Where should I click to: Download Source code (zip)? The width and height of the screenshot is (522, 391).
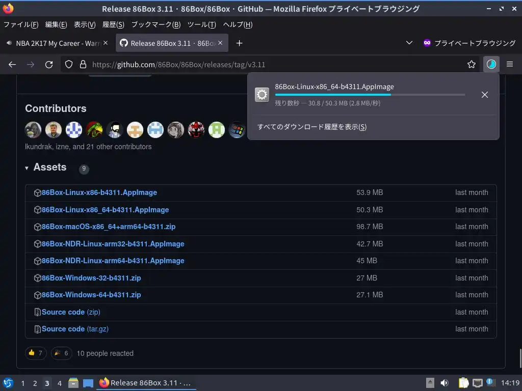click(71, 312)
